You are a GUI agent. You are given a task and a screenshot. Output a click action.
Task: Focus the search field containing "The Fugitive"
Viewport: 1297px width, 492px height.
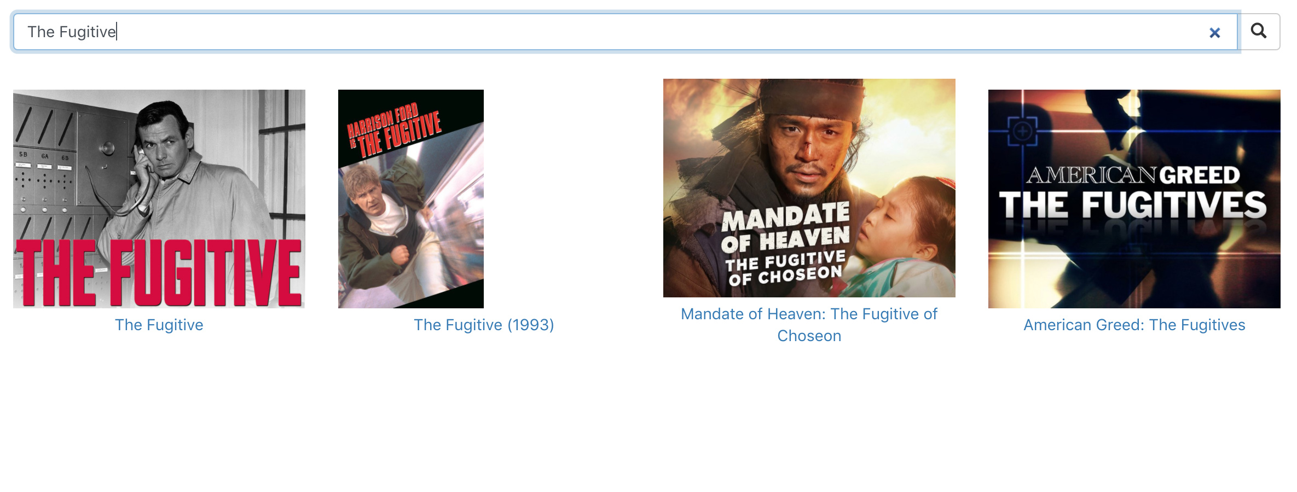pyautogui.click(x=626, y=32)
